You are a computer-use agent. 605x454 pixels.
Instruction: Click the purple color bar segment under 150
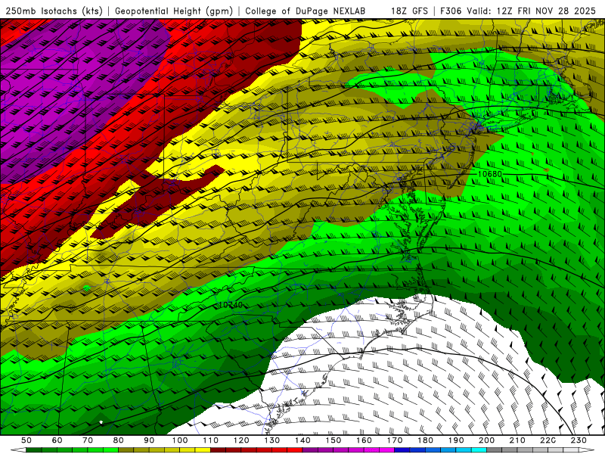point(341,450)
